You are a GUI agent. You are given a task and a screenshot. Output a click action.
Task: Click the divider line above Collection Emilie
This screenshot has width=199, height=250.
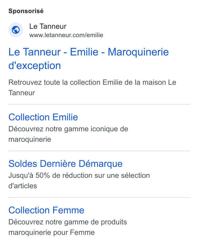[99, 104]
